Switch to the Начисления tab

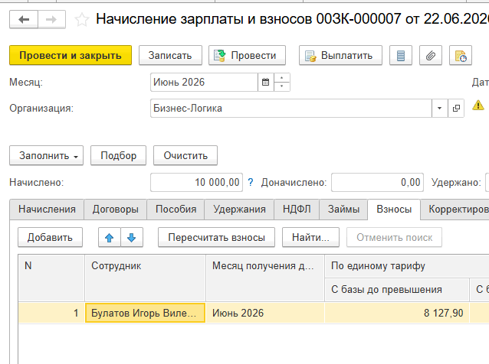47,210
